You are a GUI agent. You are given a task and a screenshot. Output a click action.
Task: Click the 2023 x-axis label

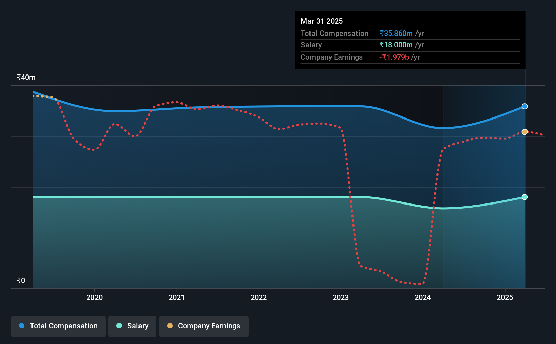pos(341,297)
